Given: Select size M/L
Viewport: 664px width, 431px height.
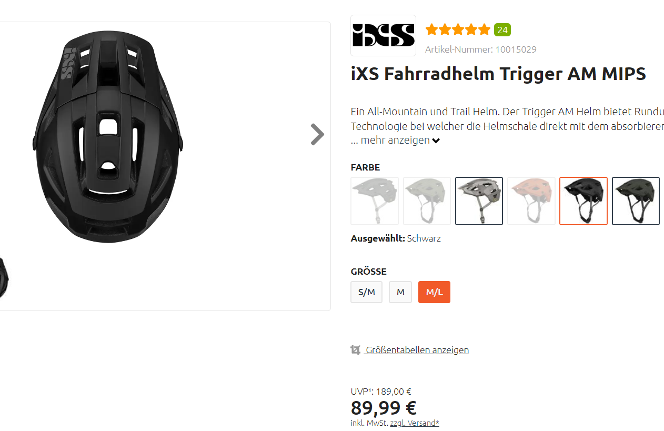Looking at the screenshot, I should click(434, 292).
